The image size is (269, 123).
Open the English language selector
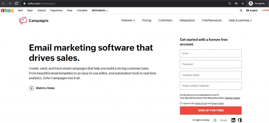coord(254,11)
